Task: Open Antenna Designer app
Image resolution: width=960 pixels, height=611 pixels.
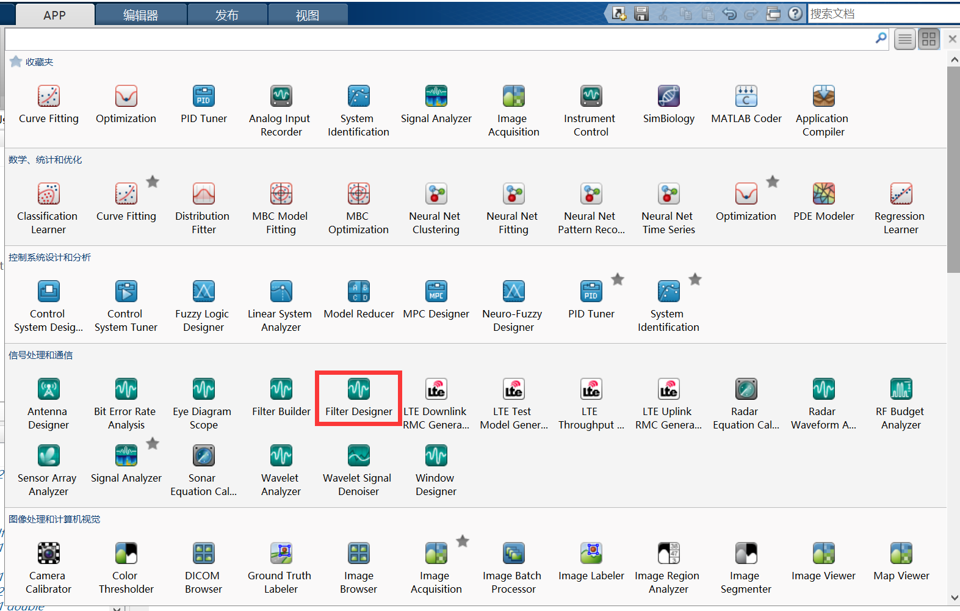Action: [49, 404]
